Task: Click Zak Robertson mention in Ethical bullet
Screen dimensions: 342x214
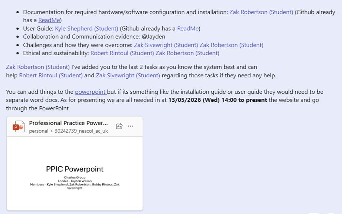Action: (x=188, y=53)
